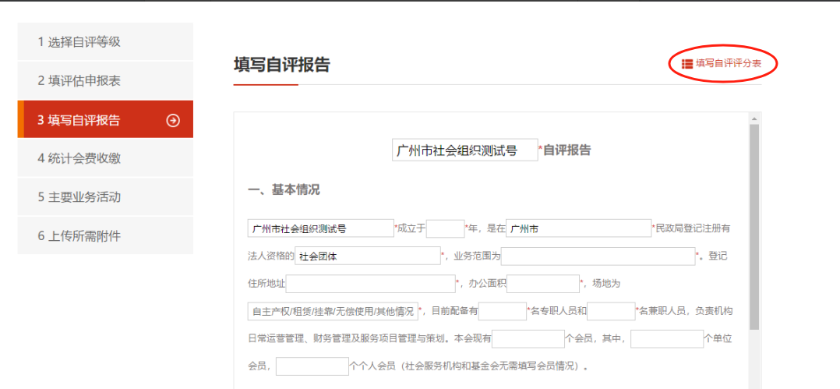Open step 4 统计会费收缴
The image size is (840, 389).
105,158
